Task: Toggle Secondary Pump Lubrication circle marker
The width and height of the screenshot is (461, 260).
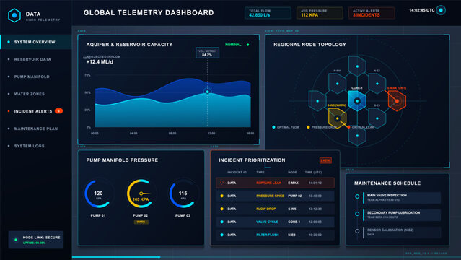Action: tap(357, 214)
